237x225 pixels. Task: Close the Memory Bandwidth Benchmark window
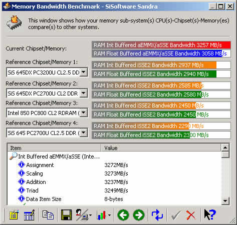(x=230, y=6)
